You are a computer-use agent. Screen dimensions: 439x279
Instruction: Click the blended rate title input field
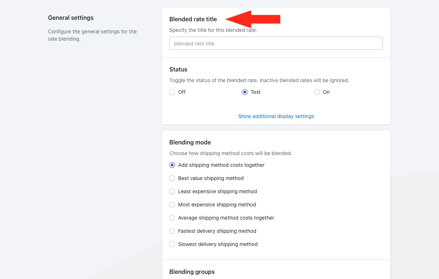[276, 43]
